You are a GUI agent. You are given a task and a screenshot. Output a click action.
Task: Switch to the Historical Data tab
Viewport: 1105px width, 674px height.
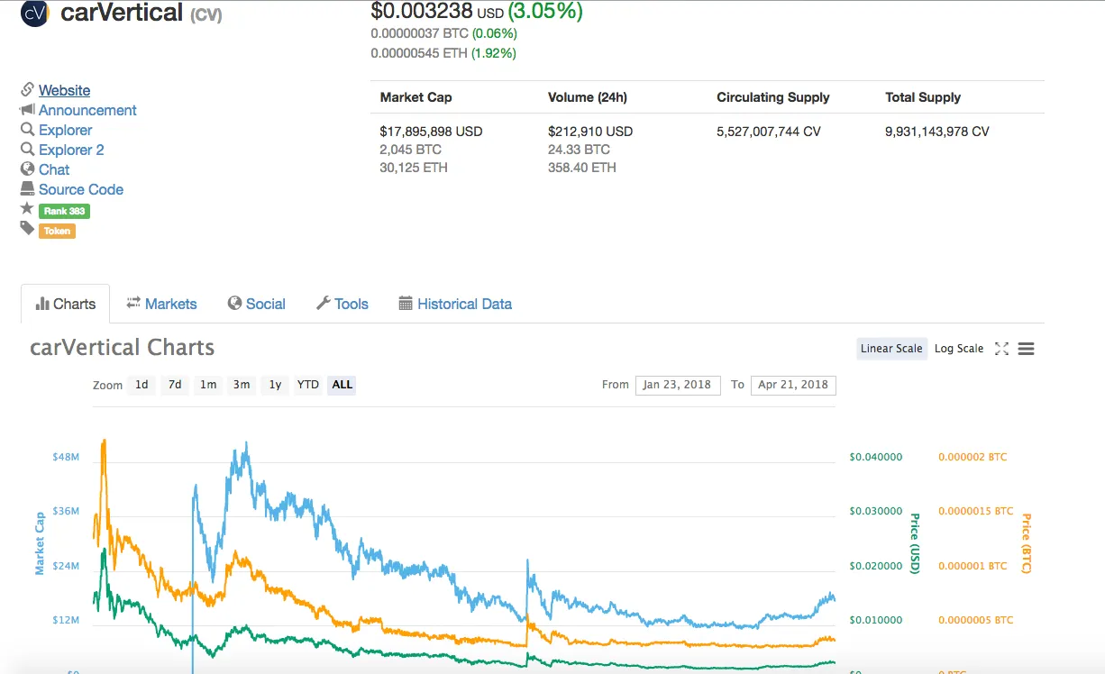(455, 304)
